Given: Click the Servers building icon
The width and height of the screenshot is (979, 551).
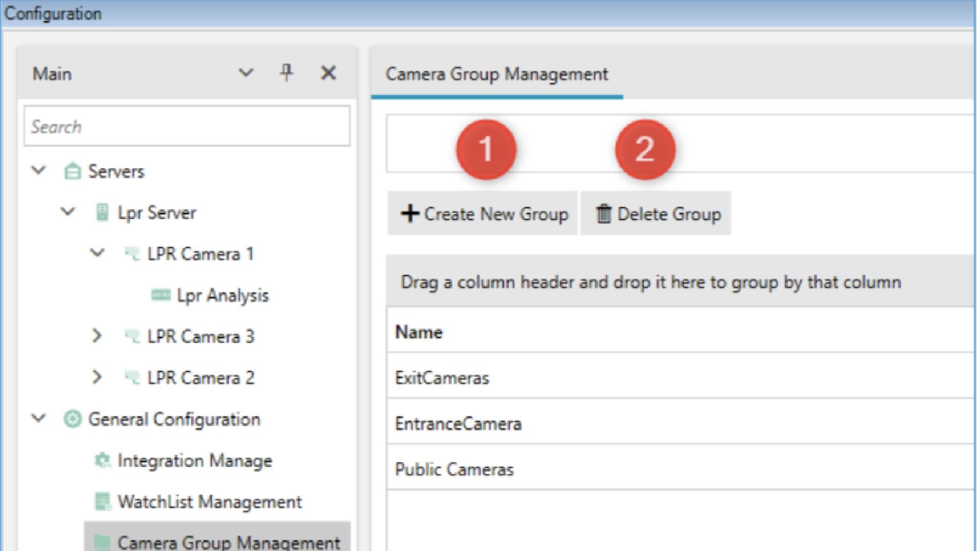Looking at the screenshot, I should pos(72,171).
